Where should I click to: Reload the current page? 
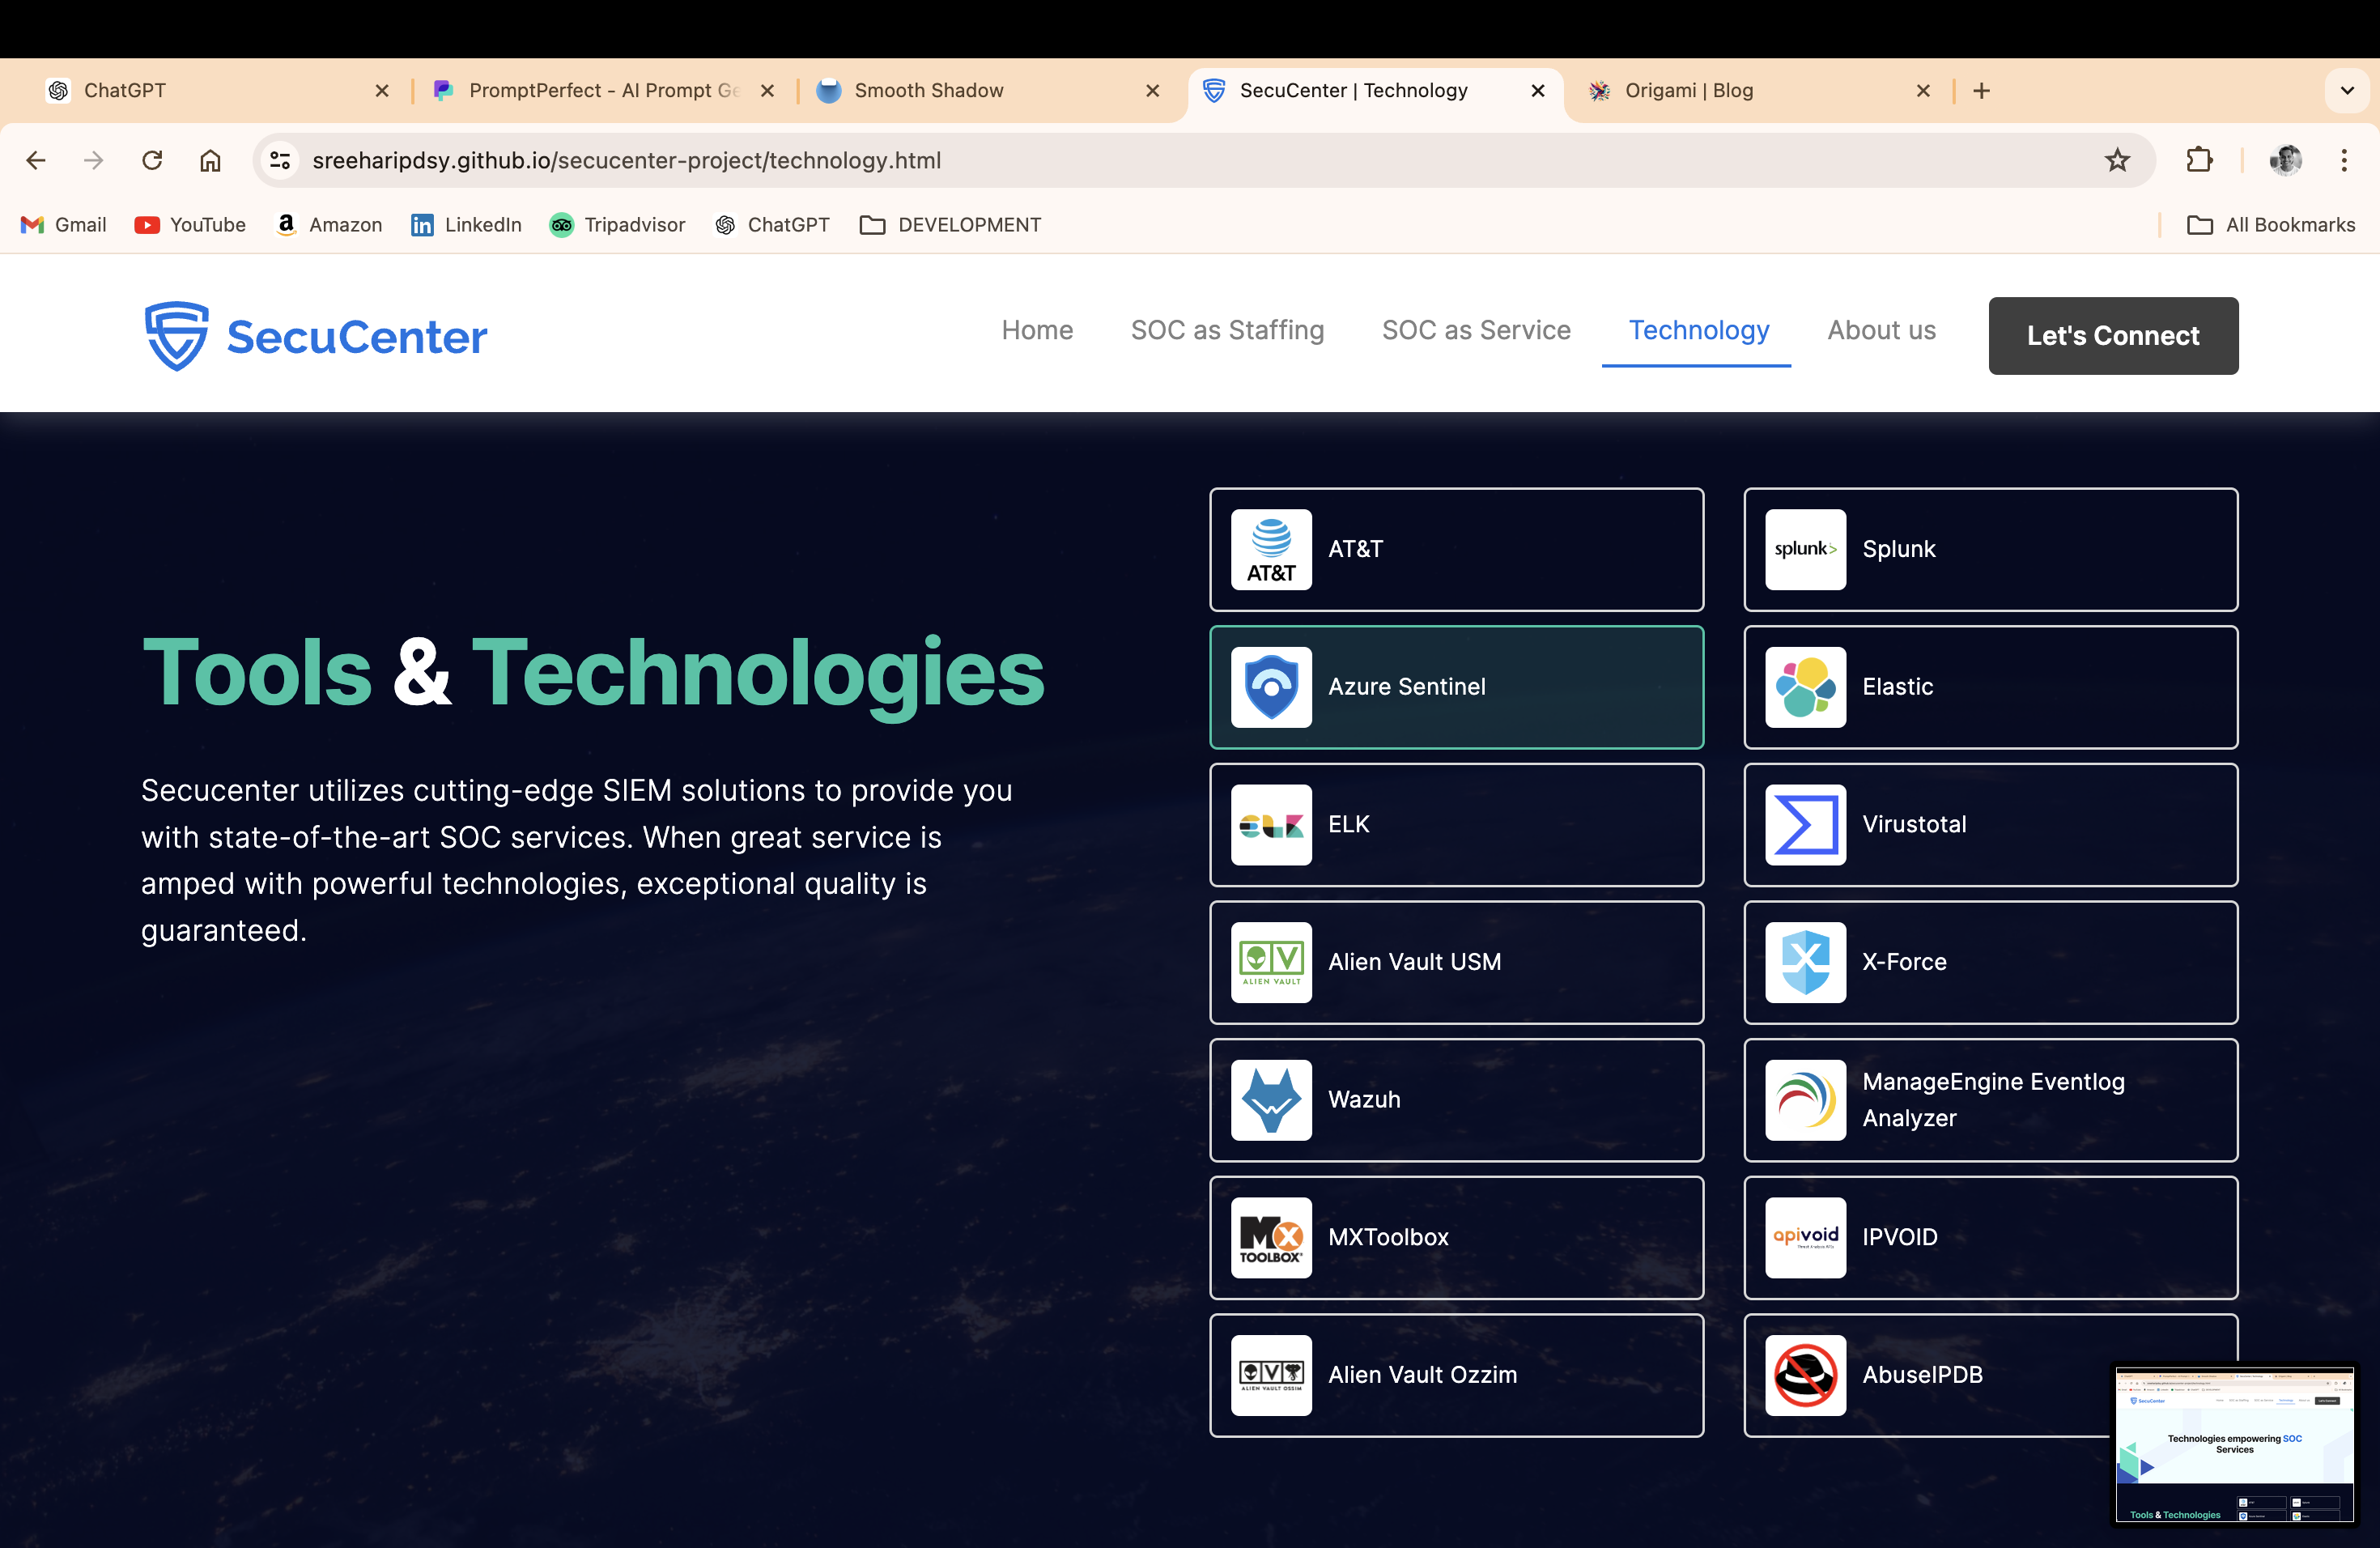tap(152, 160)
